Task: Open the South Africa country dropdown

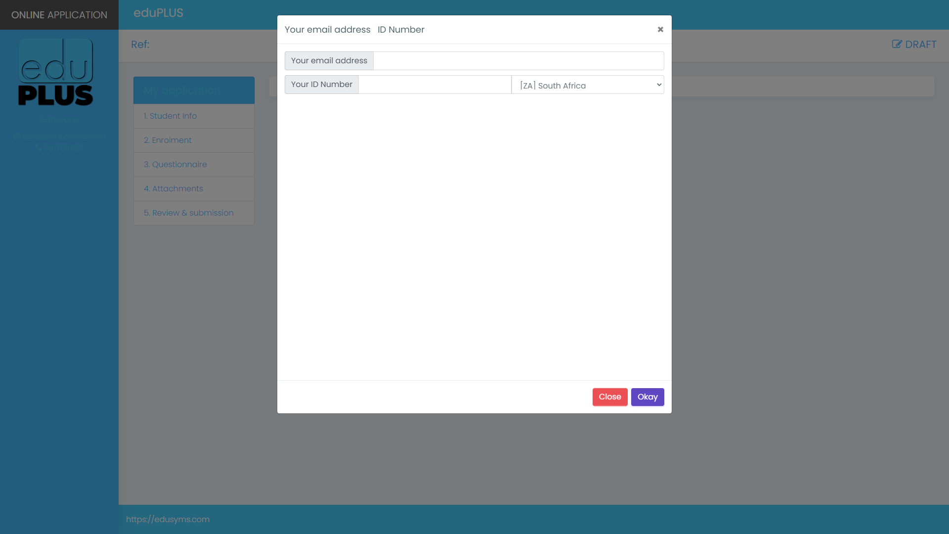Action: click(588, 85)
